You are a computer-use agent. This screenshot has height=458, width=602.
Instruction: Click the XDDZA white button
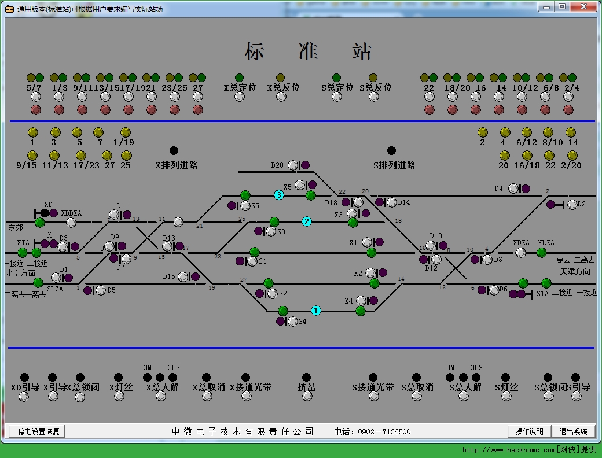(71, 222)
